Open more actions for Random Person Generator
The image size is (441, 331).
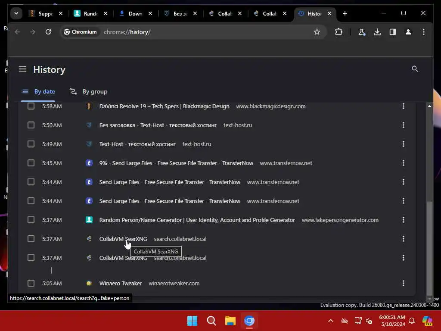pos(403,220)
